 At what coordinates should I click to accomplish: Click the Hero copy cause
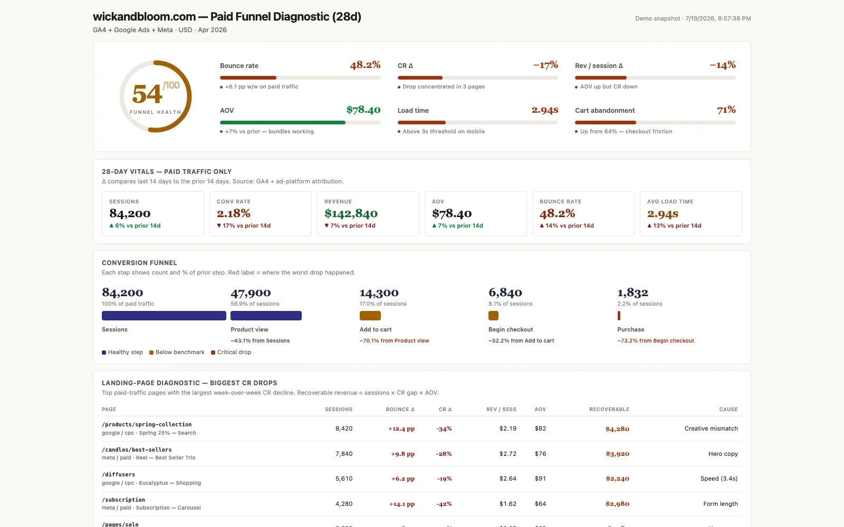tap(723, 454)
